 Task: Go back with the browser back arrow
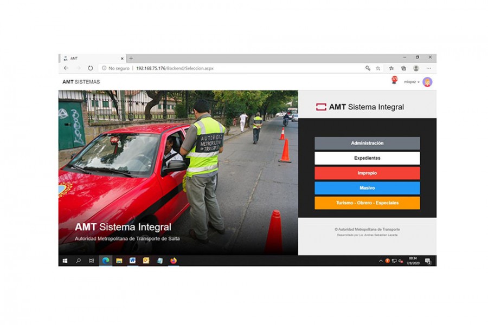pyautogui.click(x=66, y=68)
